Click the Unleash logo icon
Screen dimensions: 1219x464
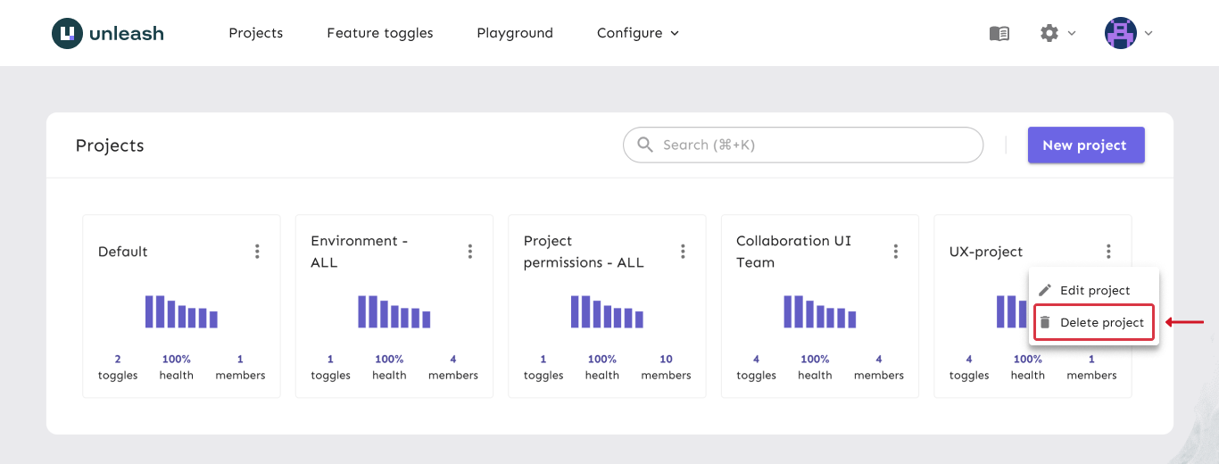[x=67, y=33]
